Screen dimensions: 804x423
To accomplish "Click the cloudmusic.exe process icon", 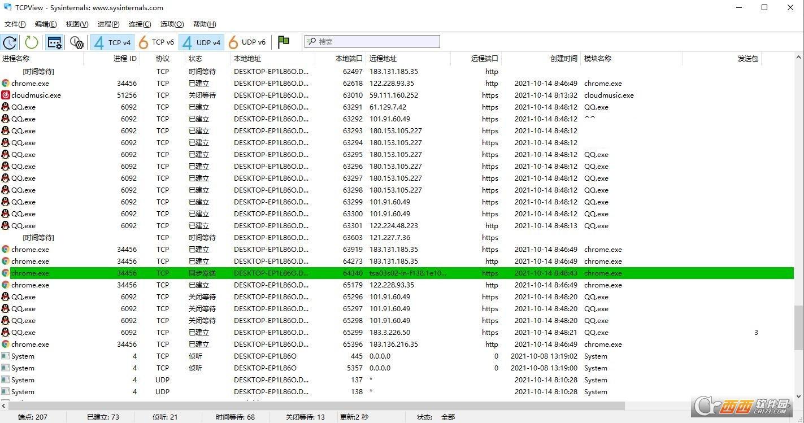I will [6, 95].
